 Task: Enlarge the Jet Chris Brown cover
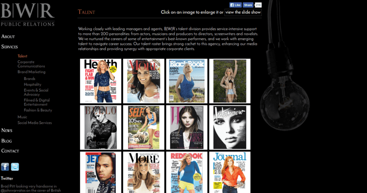tap(100, 172)
